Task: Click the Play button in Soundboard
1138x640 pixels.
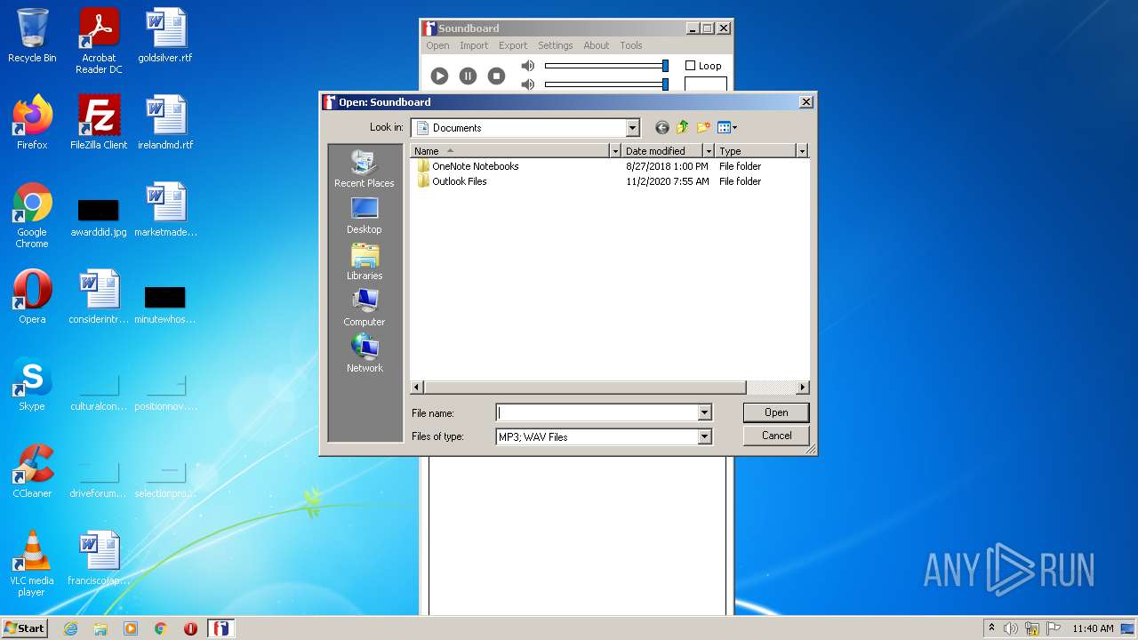Action: [x=439, y=76]
